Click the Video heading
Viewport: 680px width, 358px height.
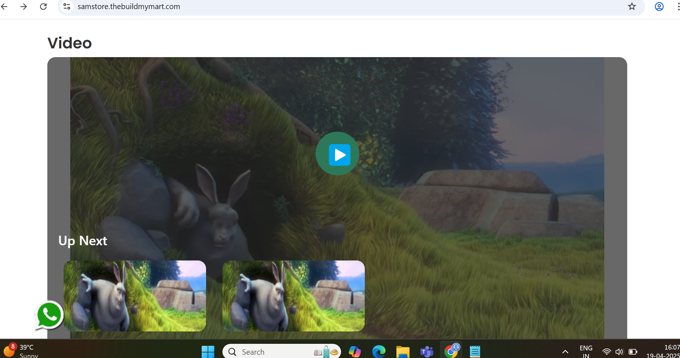click(x=70, y=43)
